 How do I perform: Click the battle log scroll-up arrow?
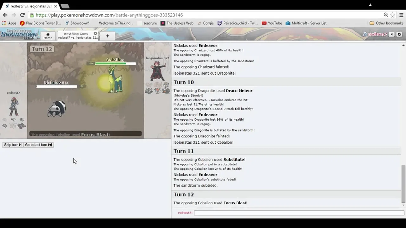coord(403,45)
